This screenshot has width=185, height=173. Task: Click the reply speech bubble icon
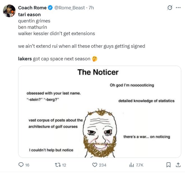click(x=21, y=165)
